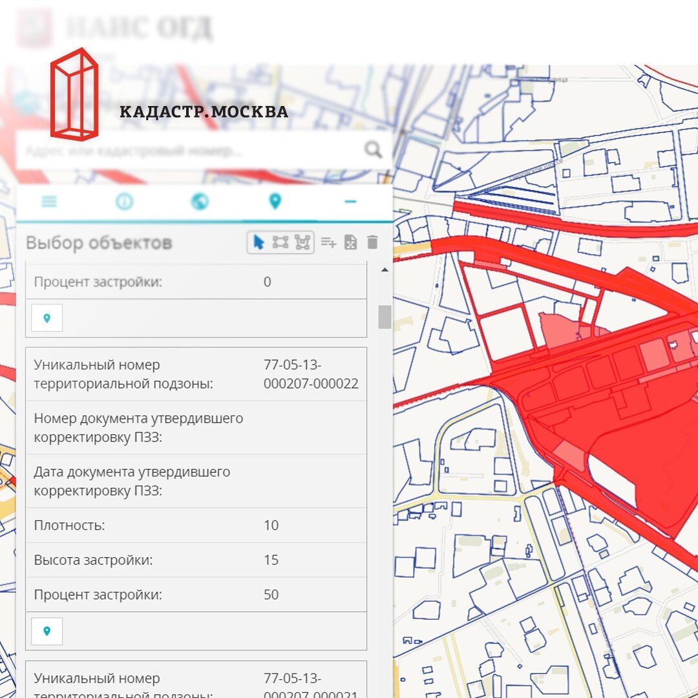Click the search magnifier icon
This screenshot has width=698, height=698.
[x=373, y=150]
